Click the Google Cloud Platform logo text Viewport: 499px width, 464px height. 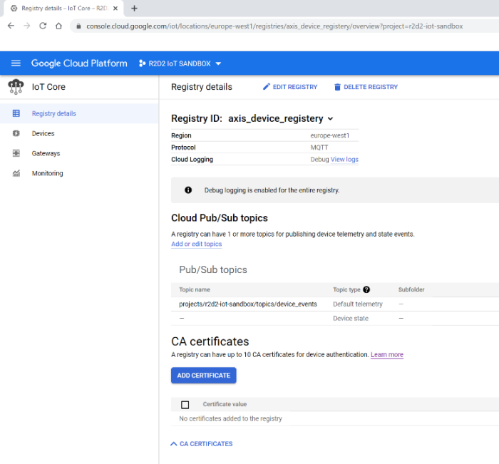coord(79,63)
